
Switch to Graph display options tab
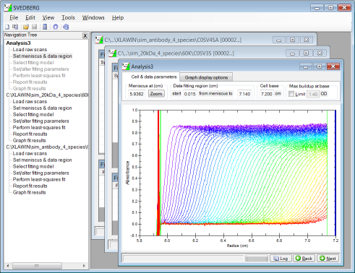206,77
